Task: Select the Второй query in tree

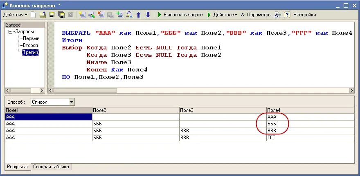Action: (x=30, y=45)
